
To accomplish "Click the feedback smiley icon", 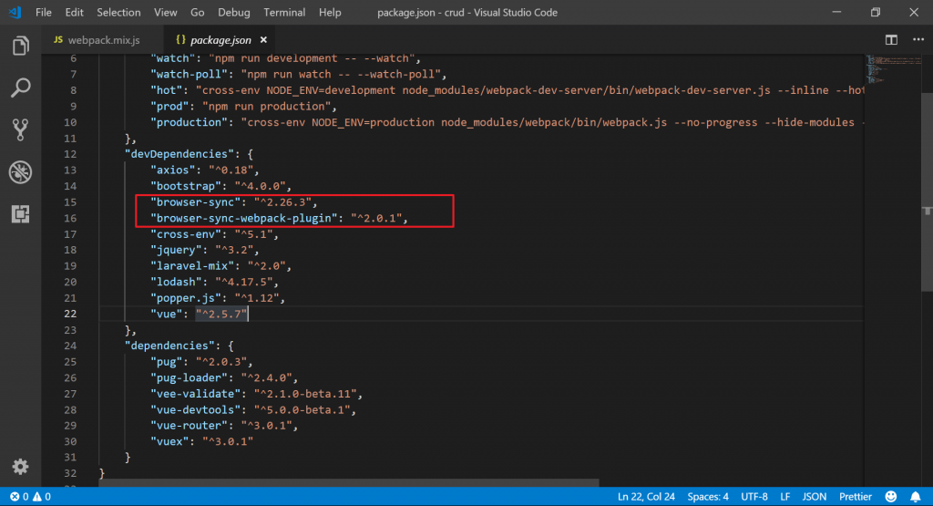I will pyautogui.click(x=891, y=497).
